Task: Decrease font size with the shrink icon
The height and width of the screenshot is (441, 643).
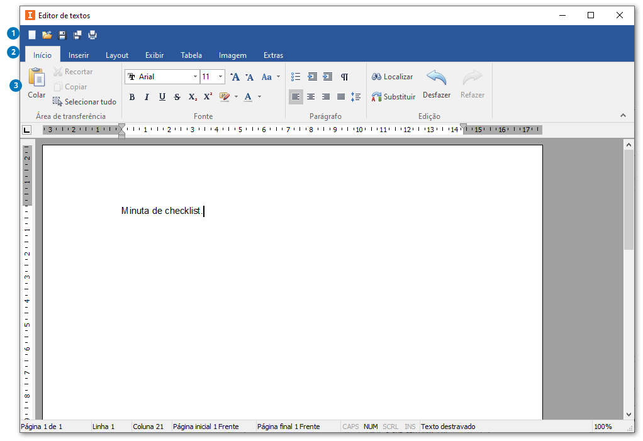Action: pos(249,77)
